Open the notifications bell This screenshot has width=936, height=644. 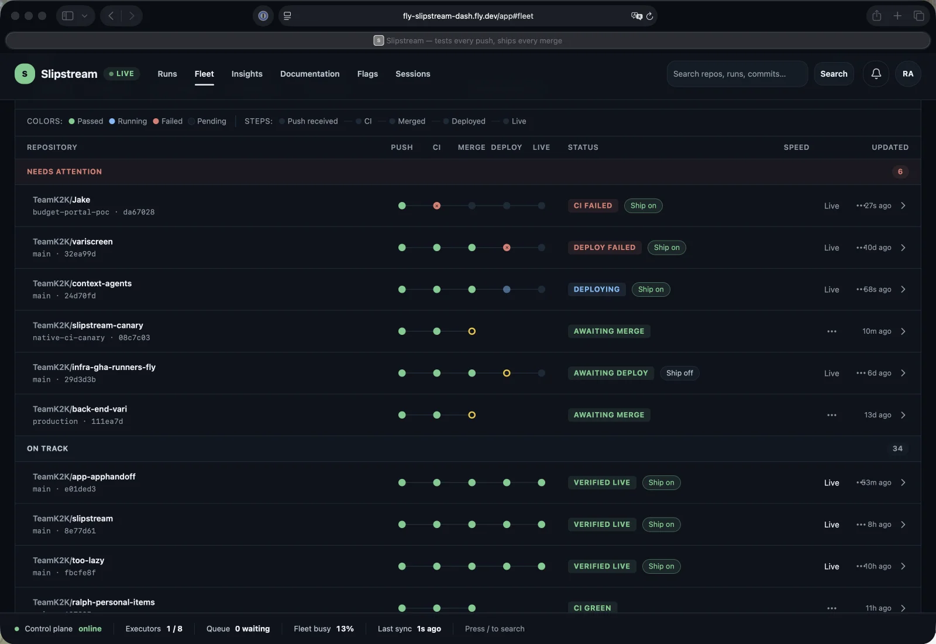pos(876,74)
